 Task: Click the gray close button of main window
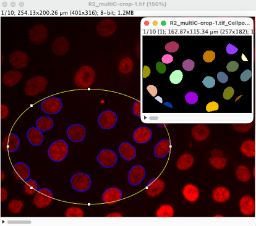click(4, 4)
